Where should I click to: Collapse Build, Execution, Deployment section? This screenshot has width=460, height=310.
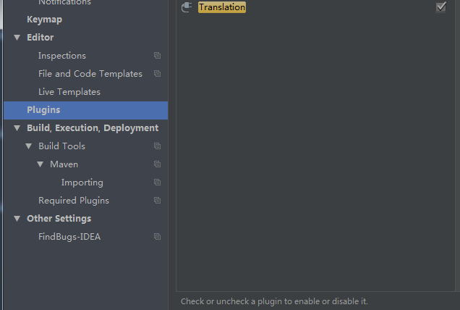click(x=17, y=128)
